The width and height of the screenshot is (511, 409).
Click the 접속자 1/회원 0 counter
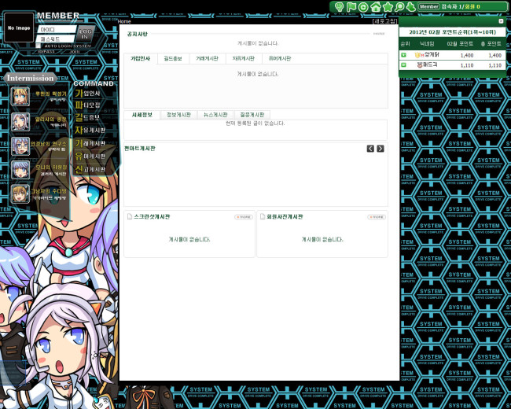[x=461, y=6]
